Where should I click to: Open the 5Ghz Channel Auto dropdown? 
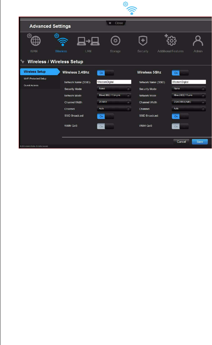point(189,109)
